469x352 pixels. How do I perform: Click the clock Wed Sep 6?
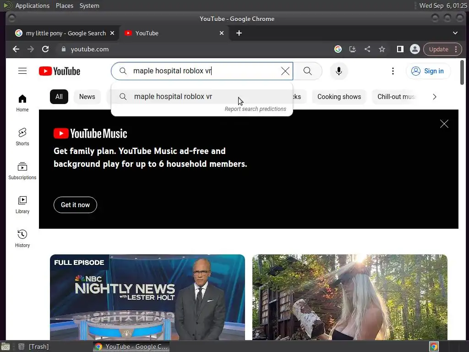pyautogui.click(x=443, y=5)
